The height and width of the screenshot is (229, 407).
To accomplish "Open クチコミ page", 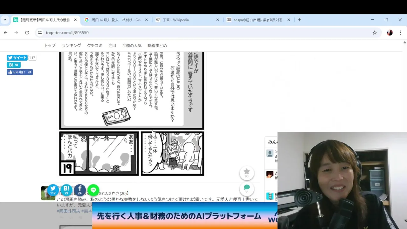I will click(x=95, y=45).
